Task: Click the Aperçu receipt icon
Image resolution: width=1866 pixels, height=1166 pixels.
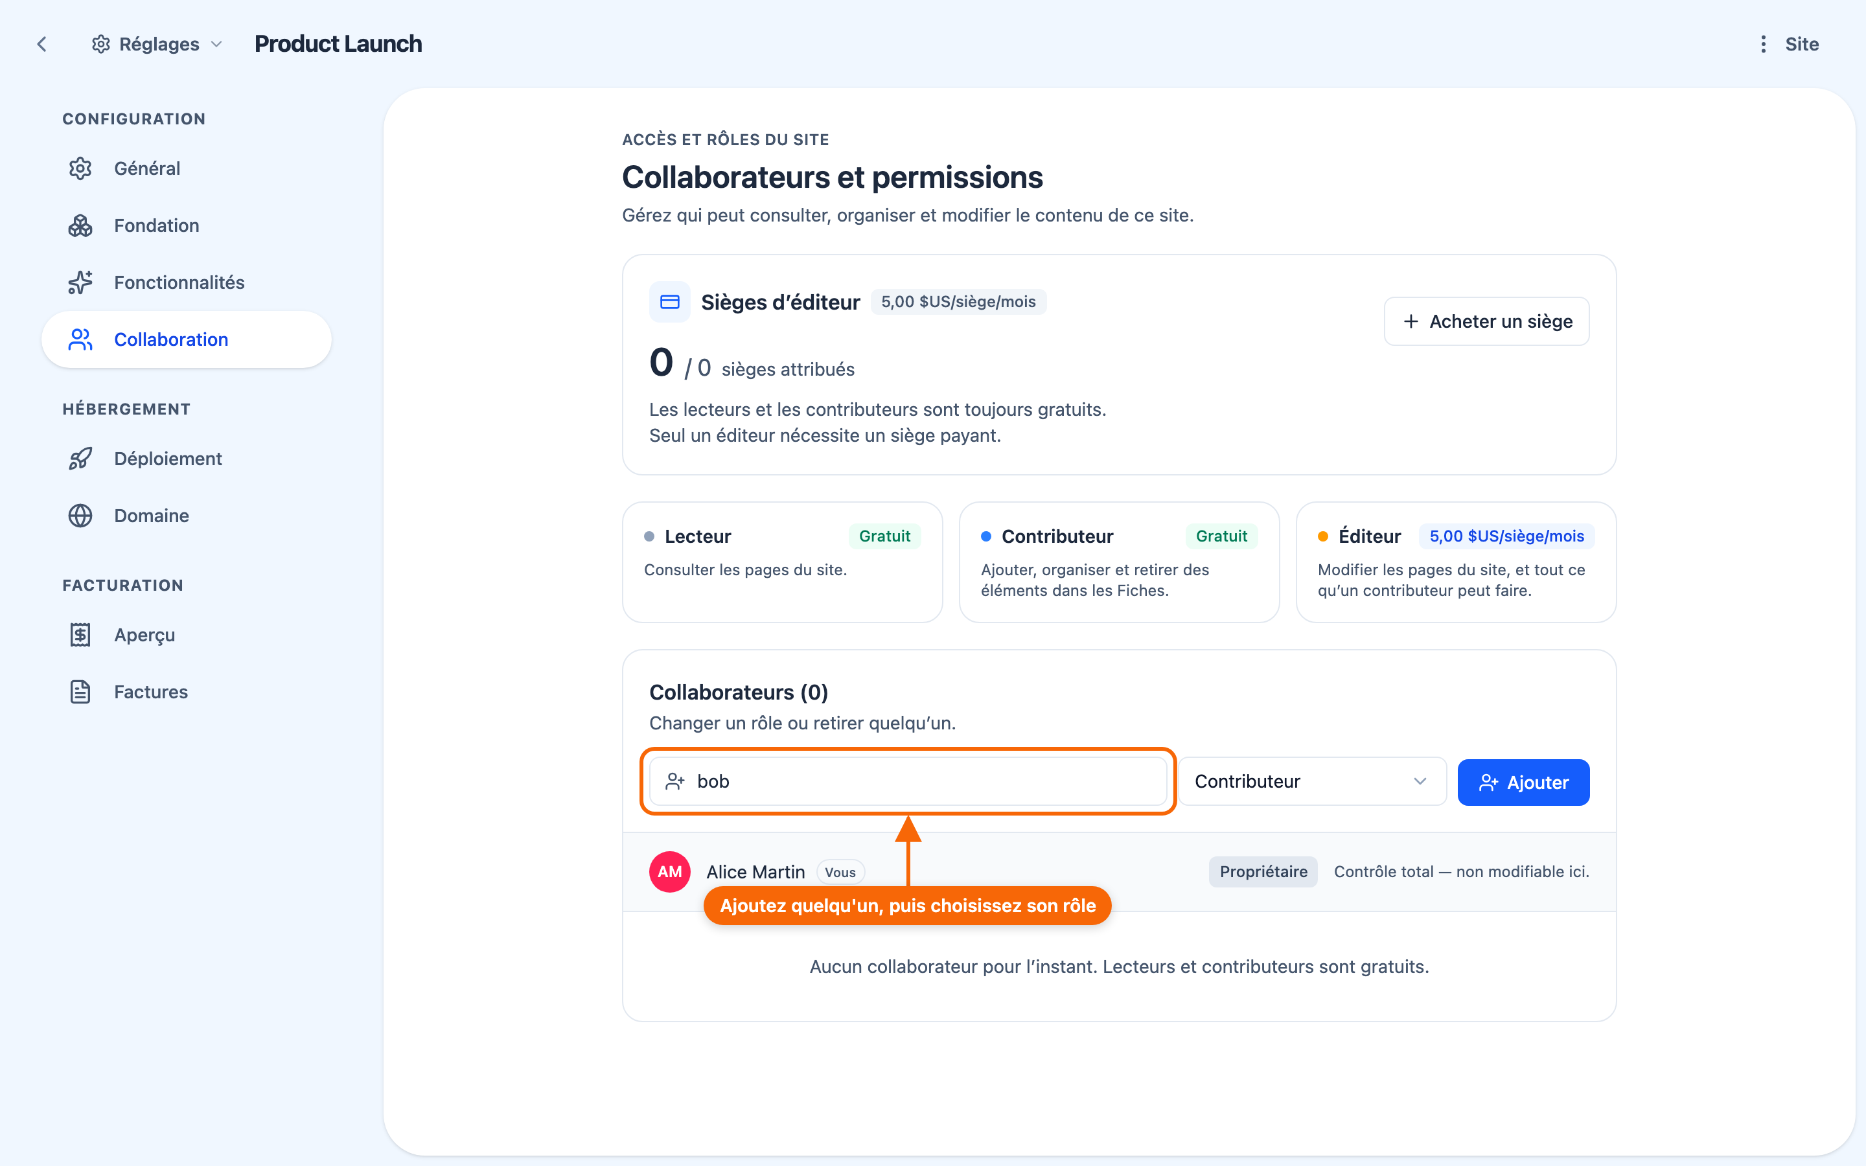Action: click(80, 635)
